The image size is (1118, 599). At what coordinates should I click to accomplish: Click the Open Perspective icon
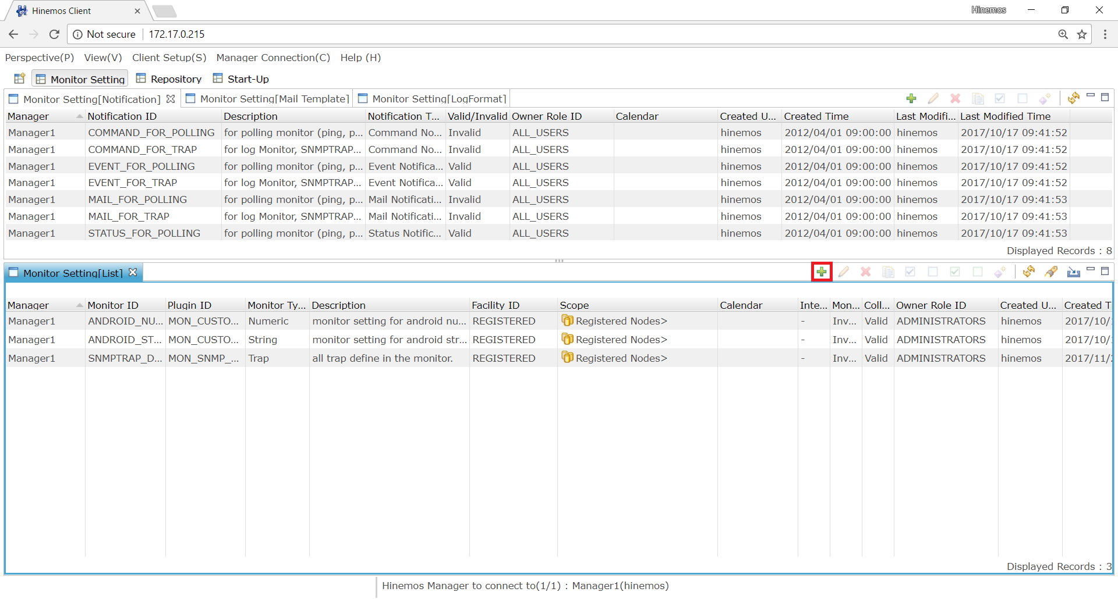coord(19,79)
